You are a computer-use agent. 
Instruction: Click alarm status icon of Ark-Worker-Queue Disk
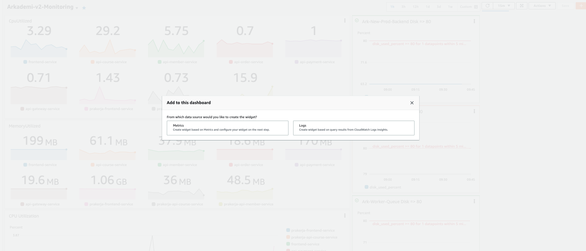[x=357, y=201]
